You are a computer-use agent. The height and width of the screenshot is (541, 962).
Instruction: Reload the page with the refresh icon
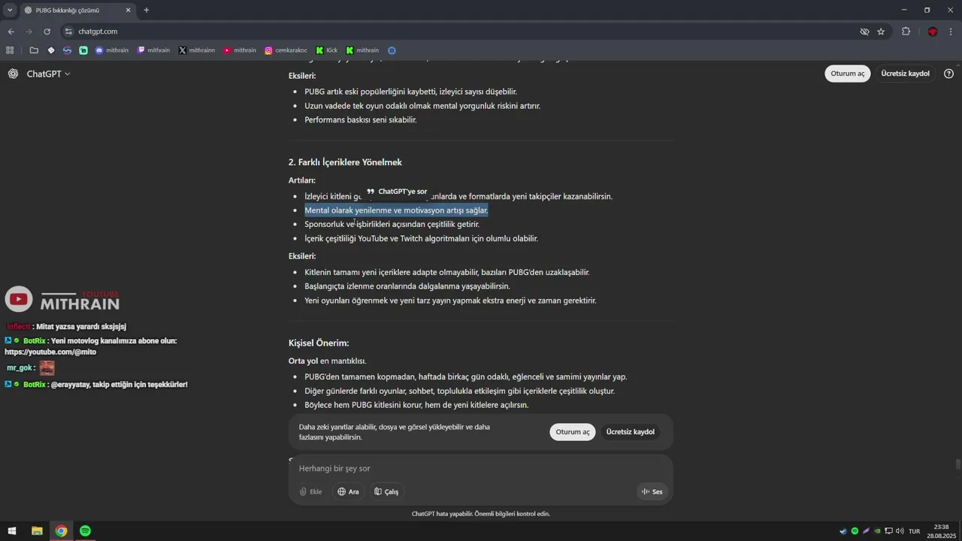tap(47, 32)
